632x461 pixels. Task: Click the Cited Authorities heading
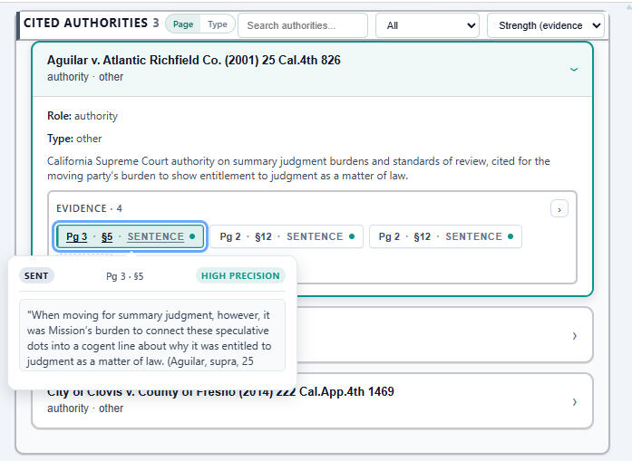86,23
